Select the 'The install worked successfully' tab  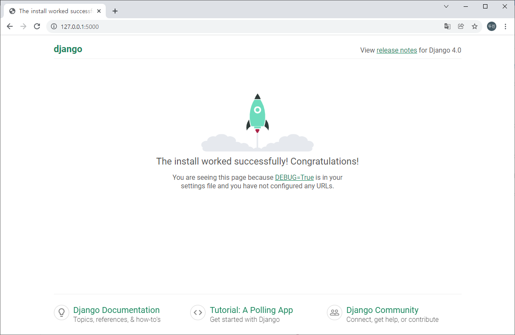point(55,11)
